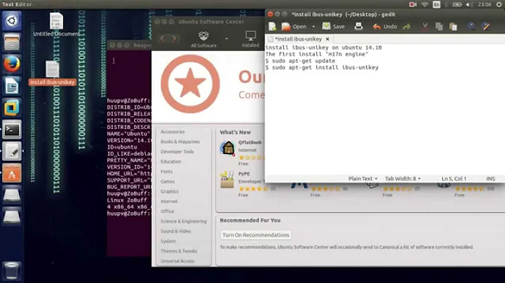The width and height of the screenshot is (505, 283).
Task: Click Ln 5, Col 1 status entry
Action: tap(454, 179)
